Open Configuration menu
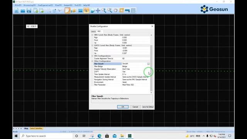247x139 pixels. [x=46, y=5]
